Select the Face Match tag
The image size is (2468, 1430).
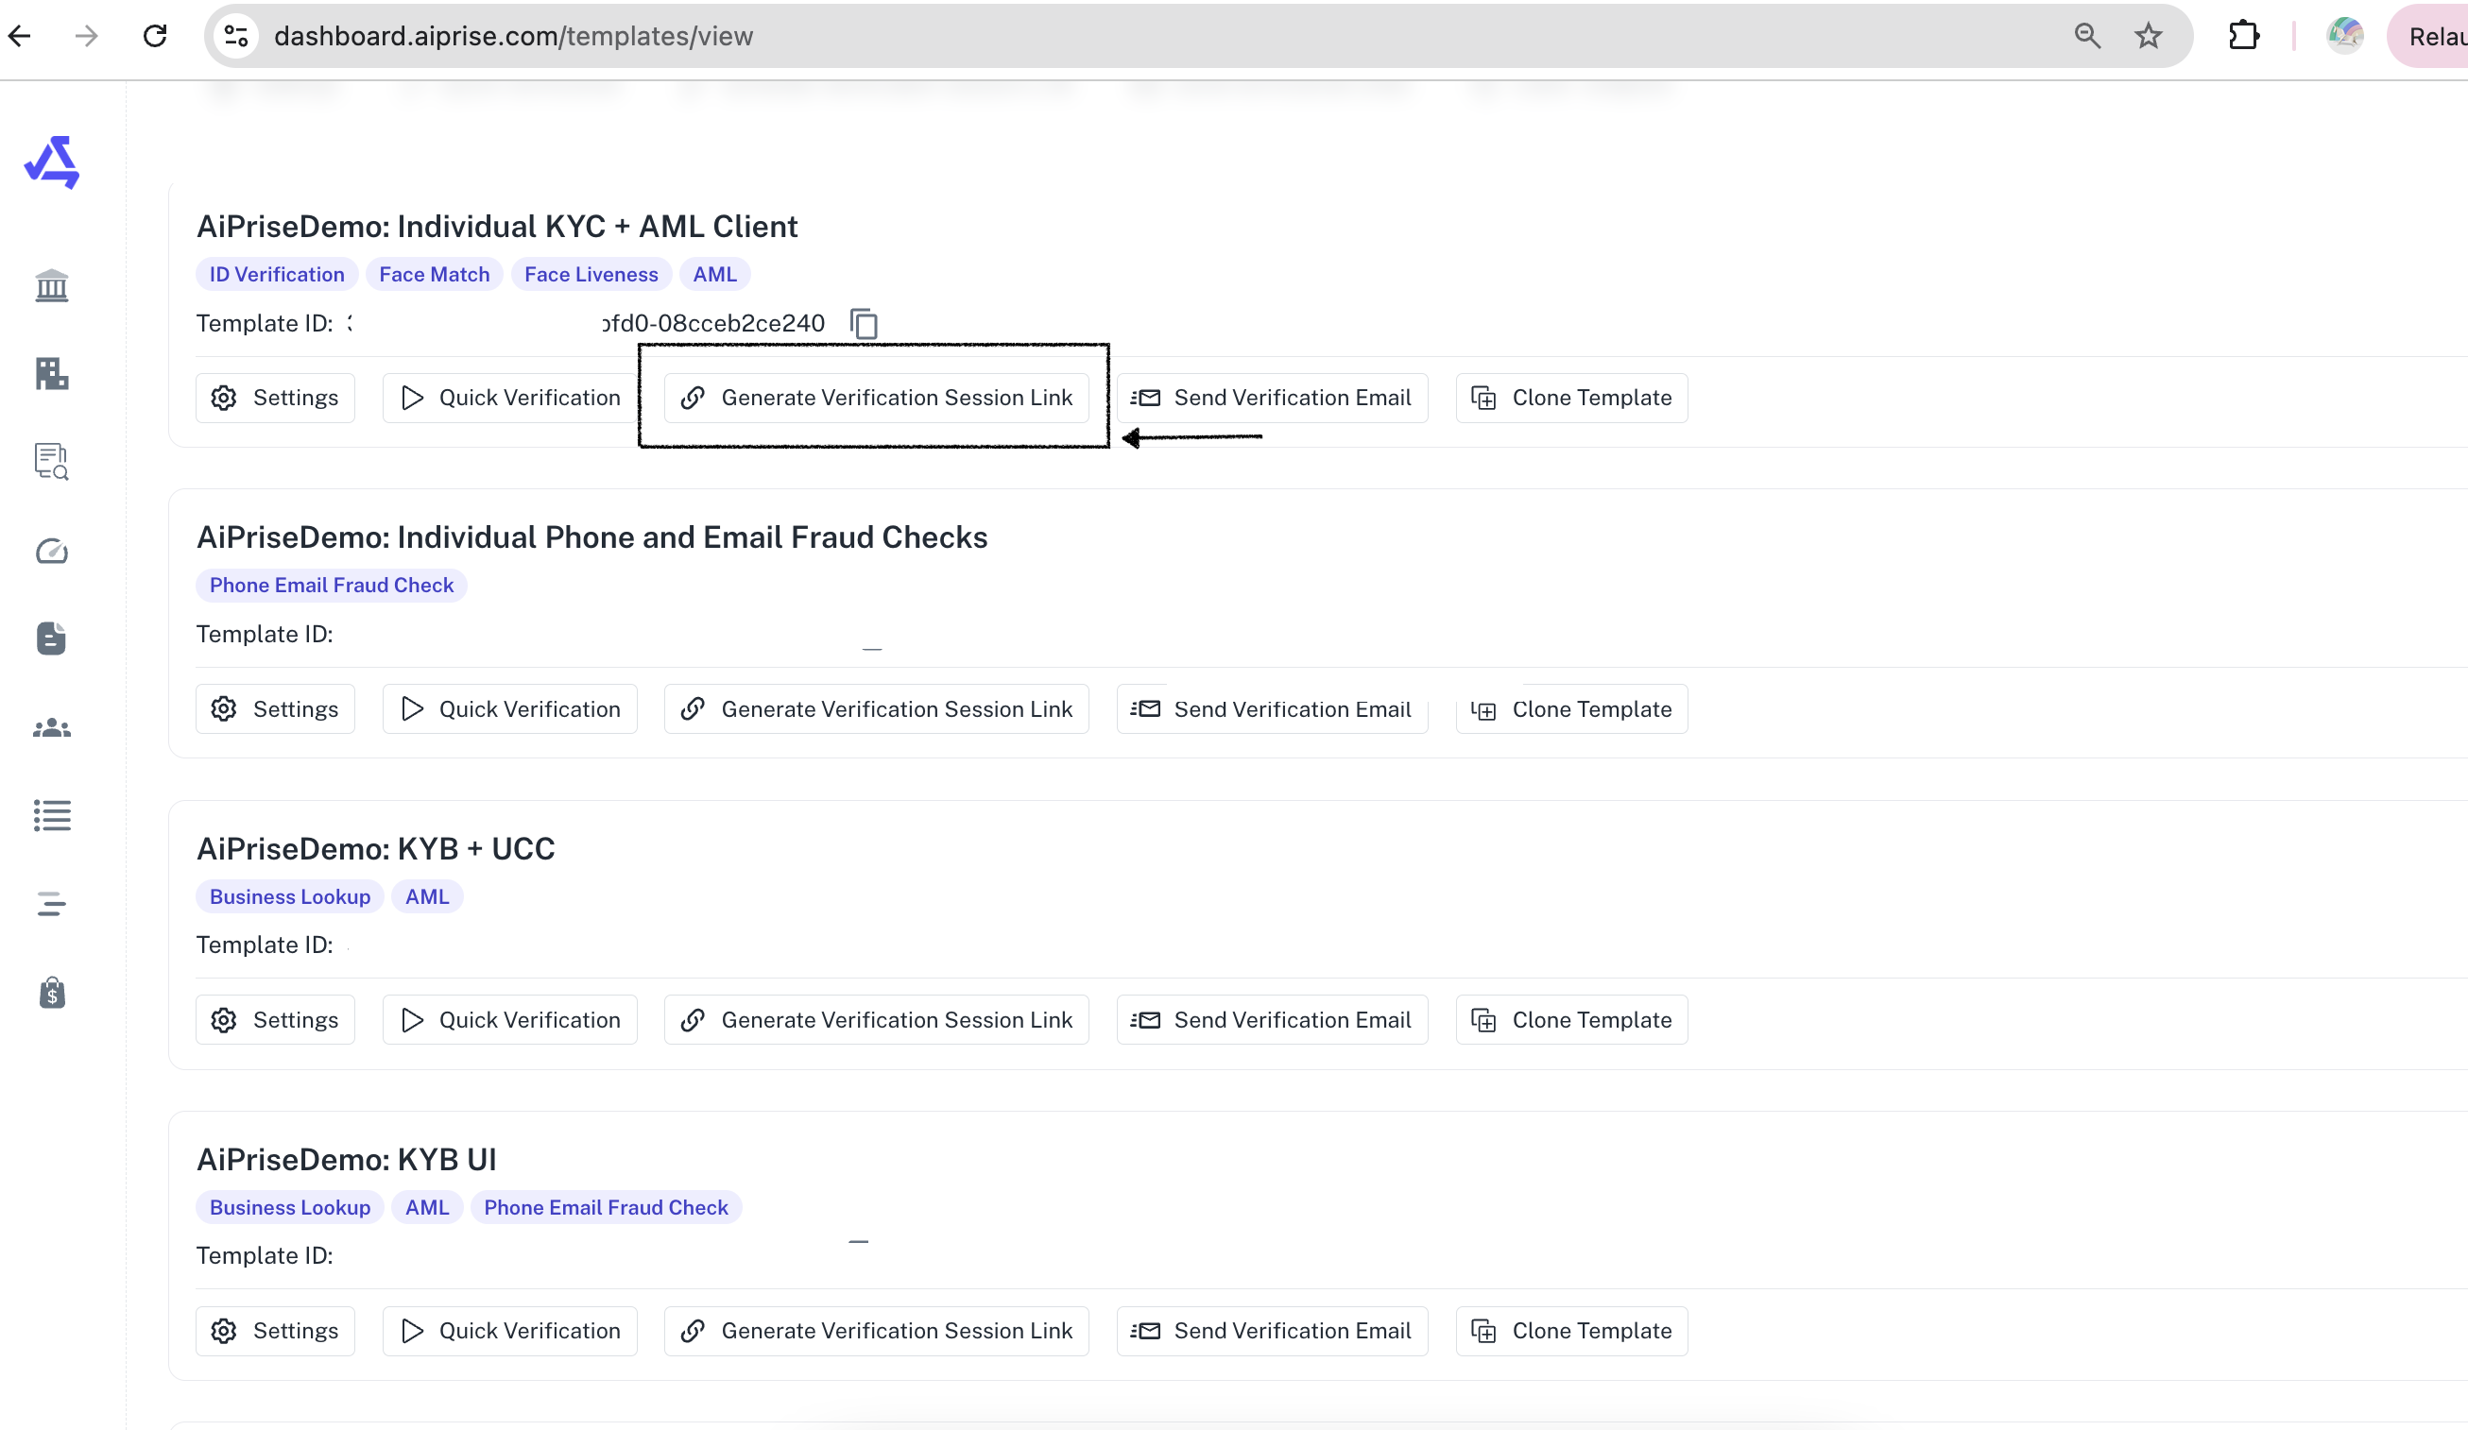coord(435,274)
